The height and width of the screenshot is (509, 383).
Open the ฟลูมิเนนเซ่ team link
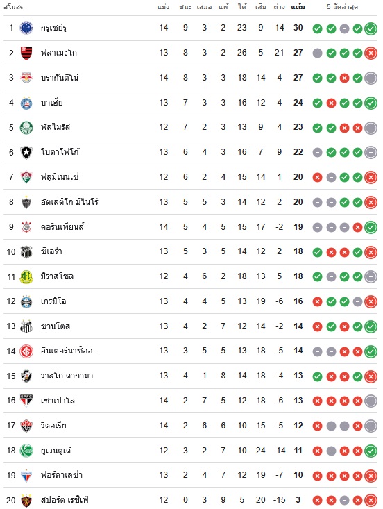tap(60, 177)
